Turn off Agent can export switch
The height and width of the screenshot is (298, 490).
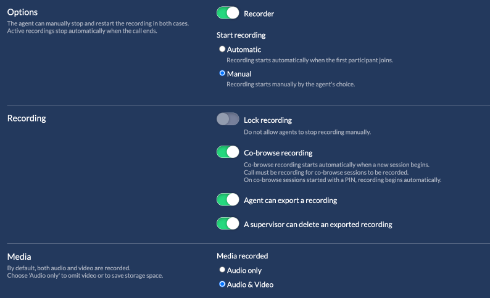click(x=228, y=200)
